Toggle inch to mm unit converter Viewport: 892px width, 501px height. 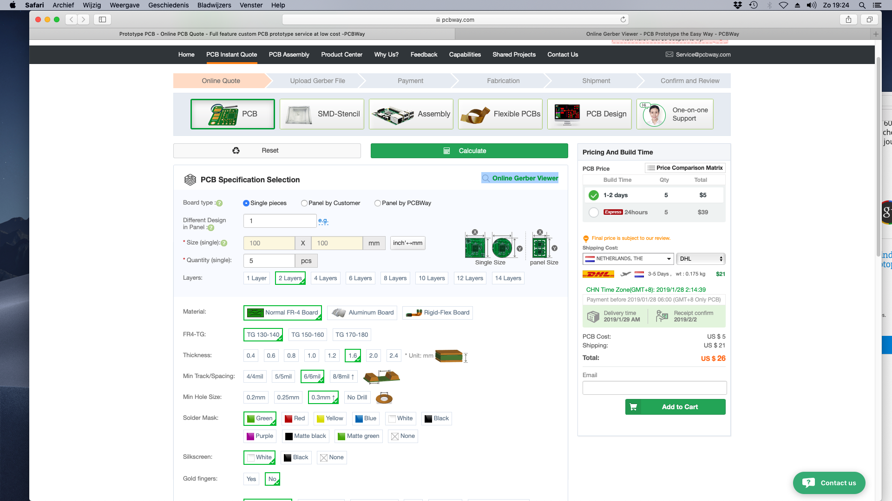(408, 243)
